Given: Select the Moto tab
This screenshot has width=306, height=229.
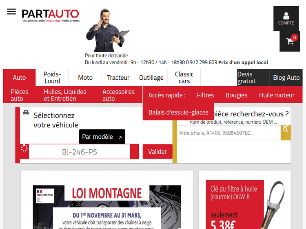Looking at the screenshot, I should 85,77.
